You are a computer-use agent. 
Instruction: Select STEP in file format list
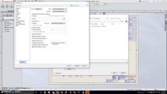(17, 10)
